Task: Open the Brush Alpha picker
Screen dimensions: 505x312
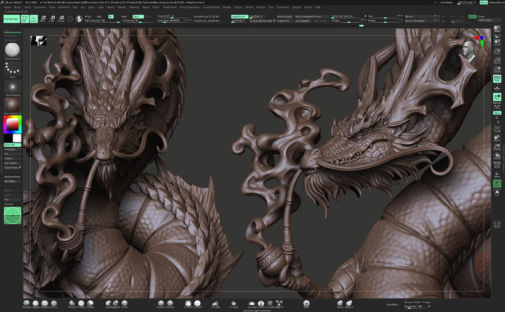Action: [12, 87]
